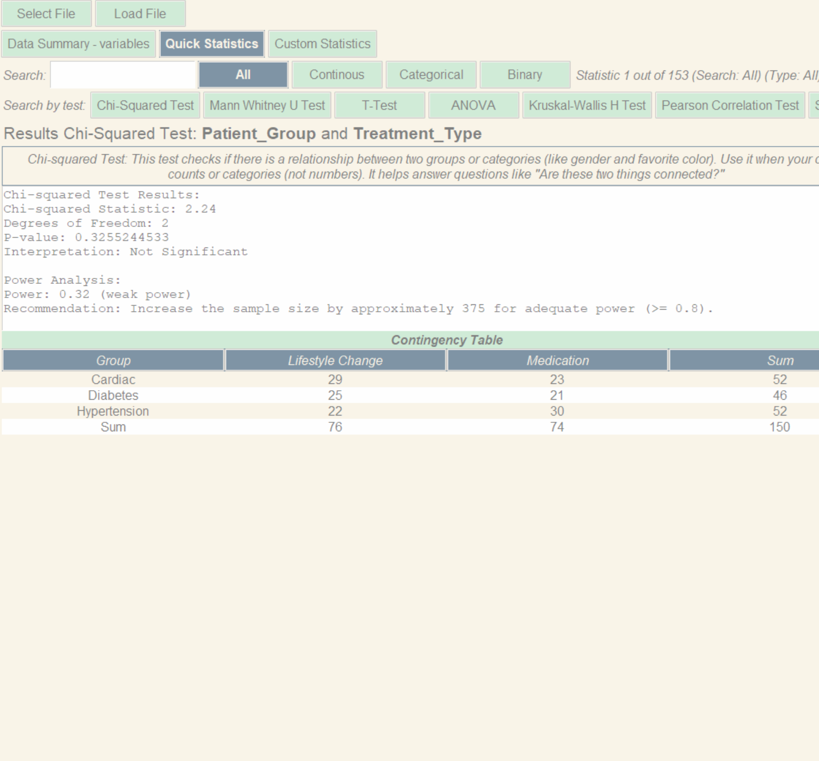Open the Custom Statistics tab

[x=322, y=44]
